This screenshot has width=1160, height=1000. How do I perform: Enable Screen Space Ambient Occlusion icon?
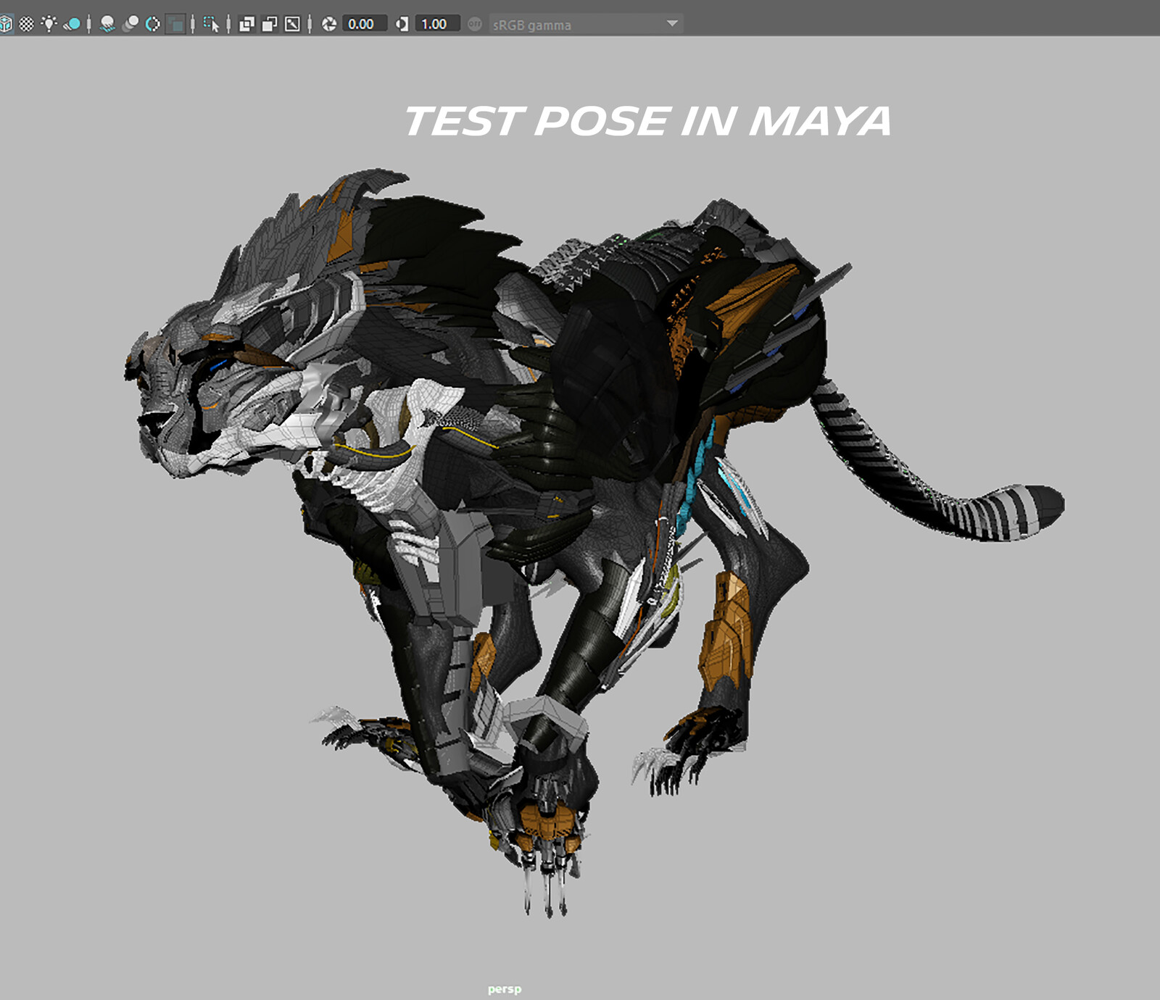107,24
